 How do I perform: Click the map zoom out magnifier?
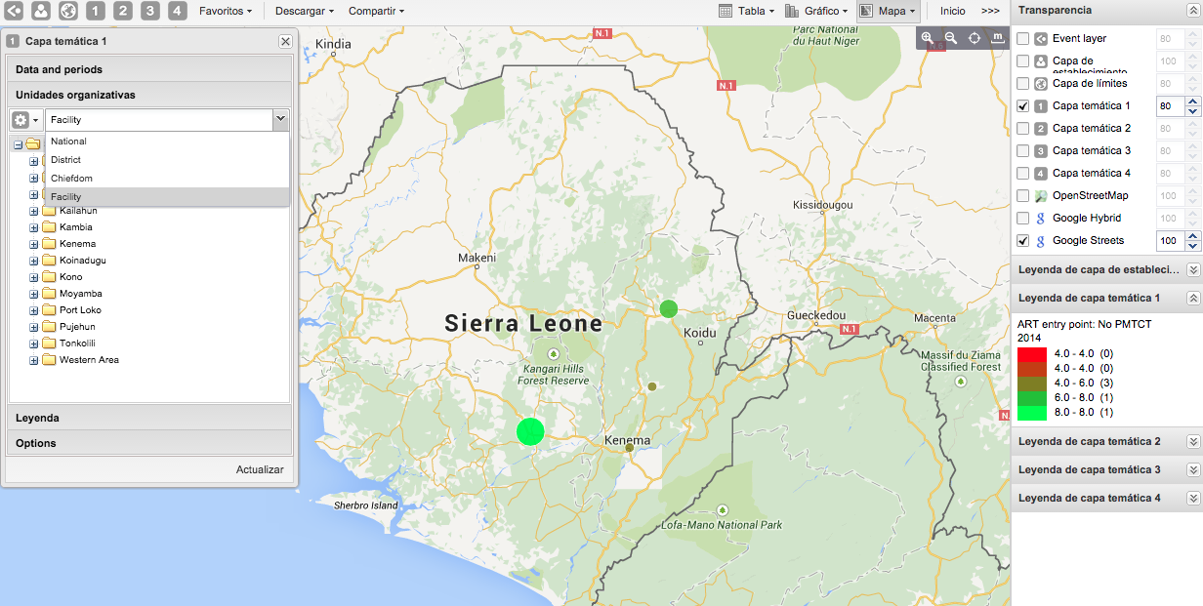950,38
